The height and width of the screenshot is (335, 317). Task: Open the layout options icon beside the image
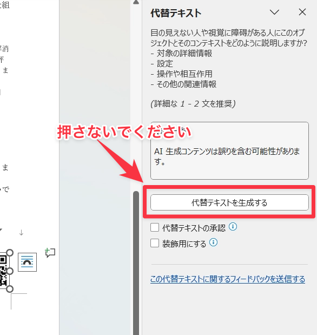click(x=27, y=262)
